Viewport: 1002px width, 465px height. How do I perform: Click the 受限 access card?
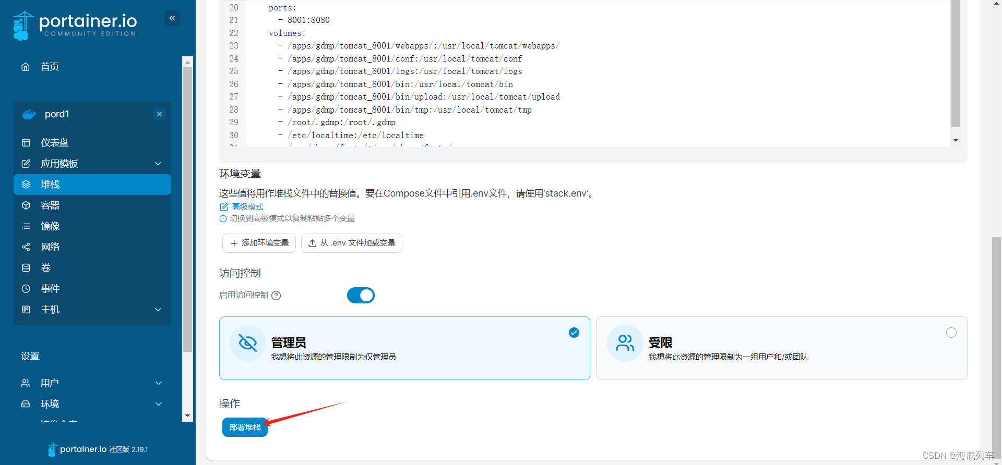782,348
